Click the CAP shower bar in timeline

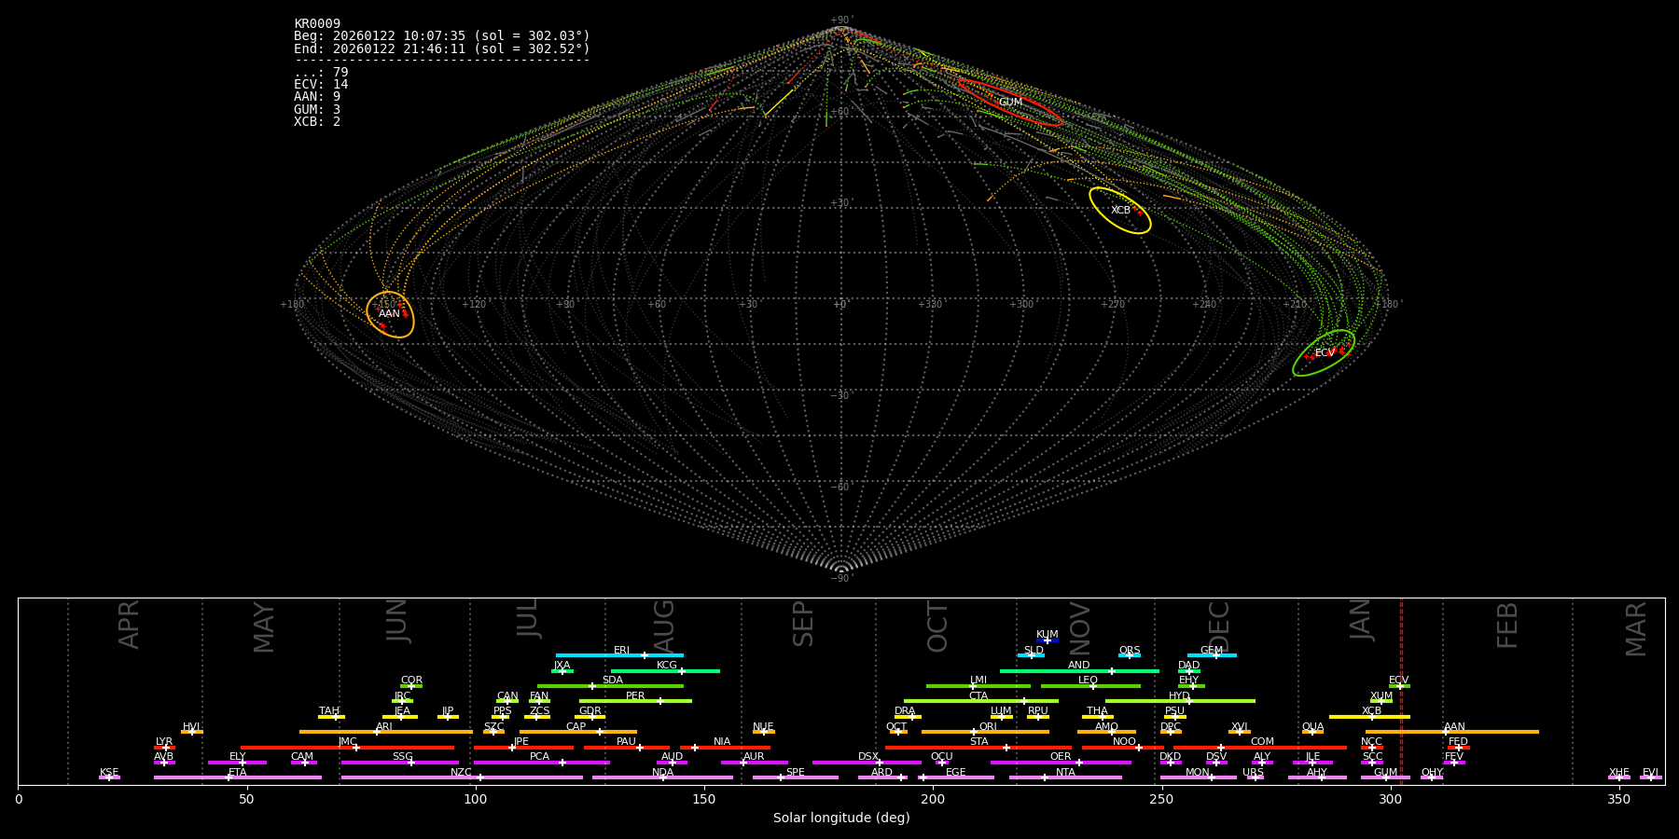click(578, 732)
